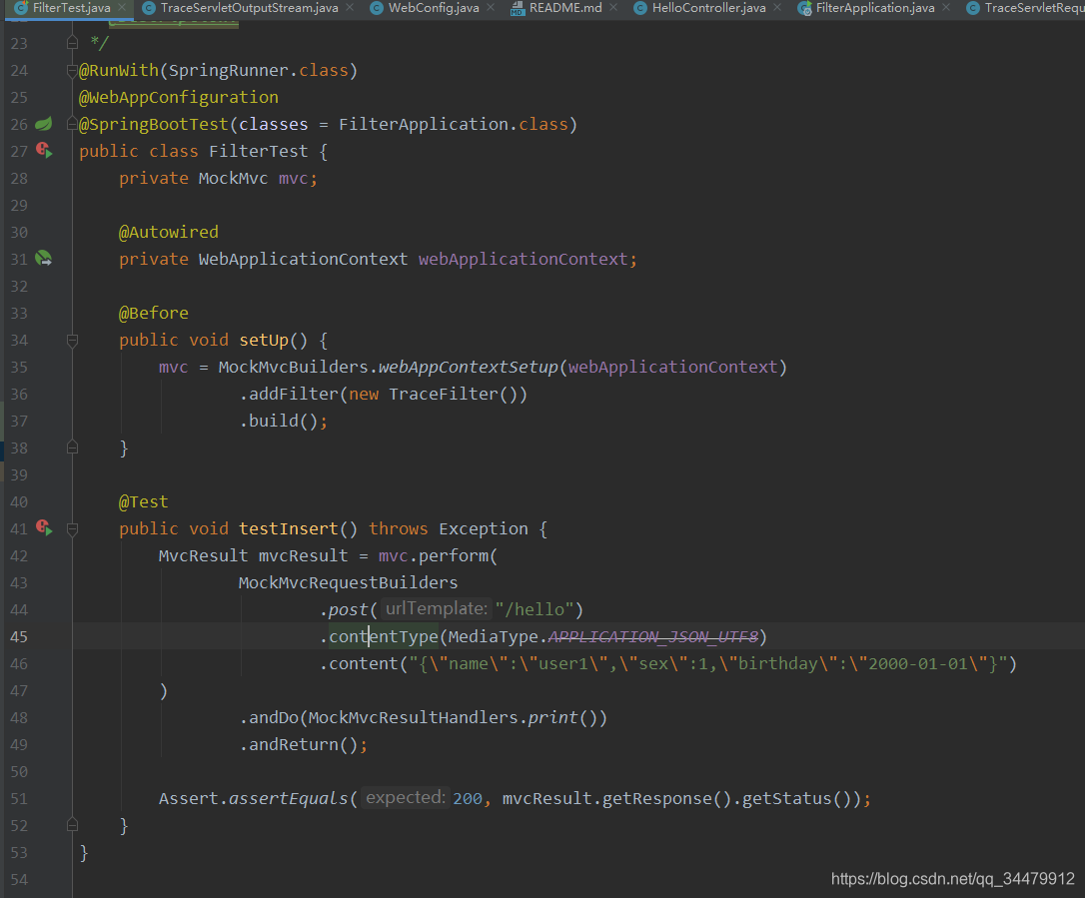The height and width of the screenshot is (898, 1085).
Task: Close the TraceServletOutputStream.java tab
Action: point(350,7)
